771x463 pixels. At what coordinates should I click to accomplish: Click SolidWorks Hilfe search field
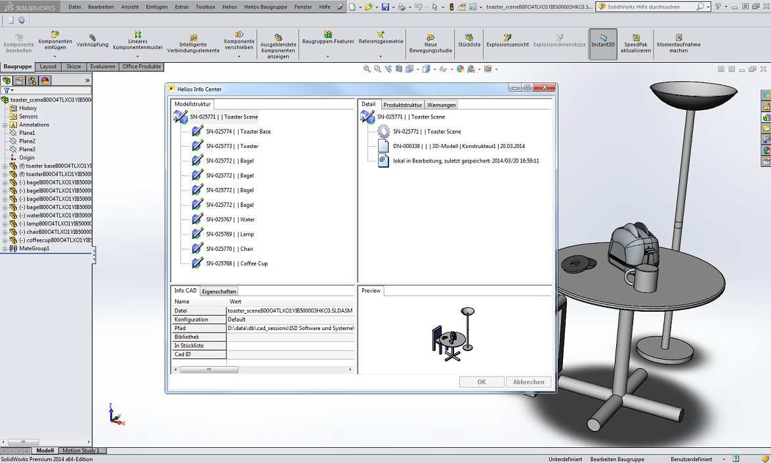click(x=652, y=7)
